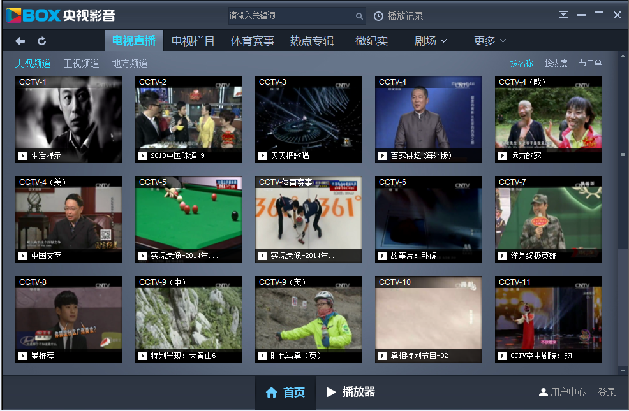The height and width of the screenshot is (411, 629).
Task: Select 按名称 sorting
Action: coord(522,63)
